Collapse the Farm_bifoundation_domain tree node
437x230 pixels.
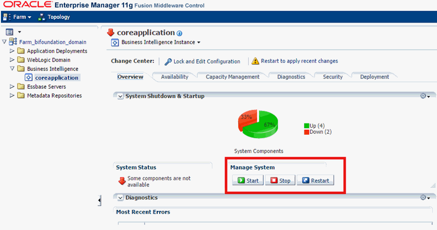4,42
